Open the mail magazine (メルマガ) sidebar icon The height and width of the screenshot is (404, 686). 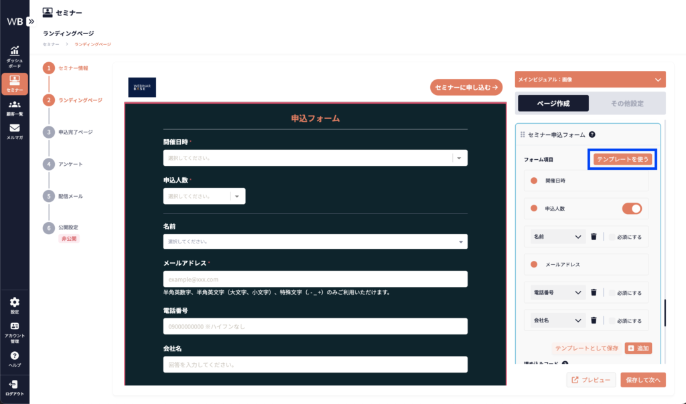click(14, 131)
